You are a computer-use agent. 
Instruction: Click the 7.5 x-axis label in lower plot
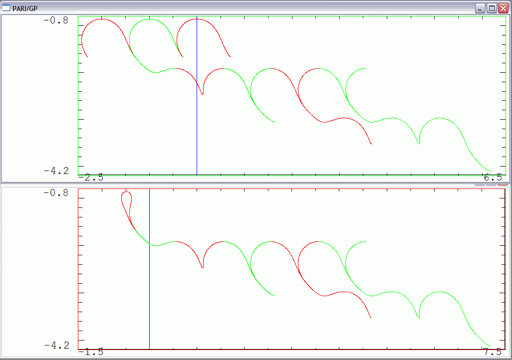[493, 352]
